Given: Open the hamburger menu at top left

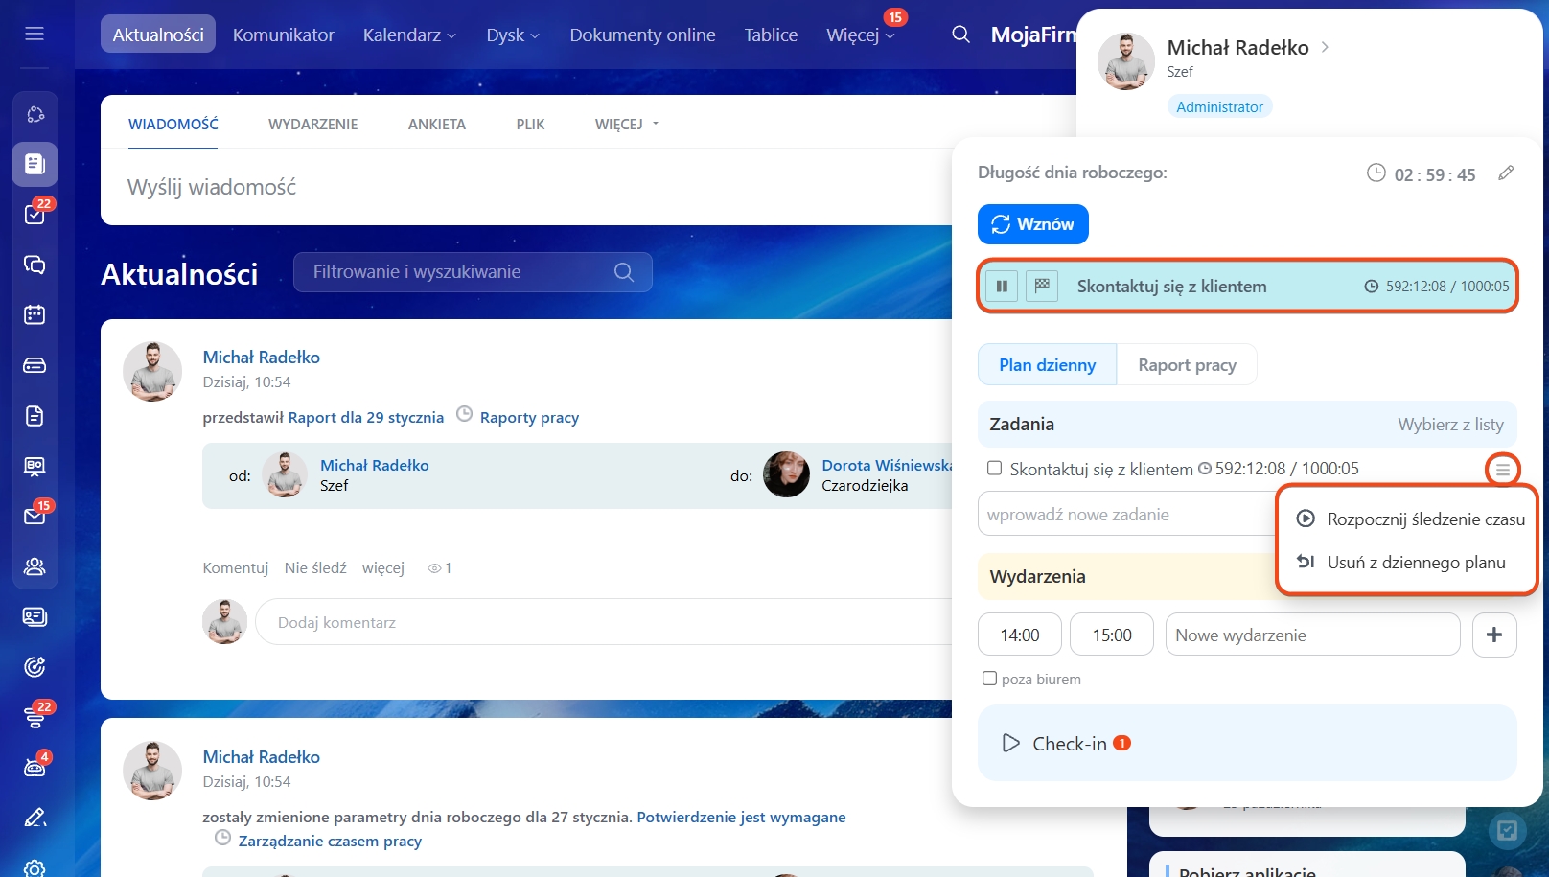Looking at the screenshot, I should [35, 34].
